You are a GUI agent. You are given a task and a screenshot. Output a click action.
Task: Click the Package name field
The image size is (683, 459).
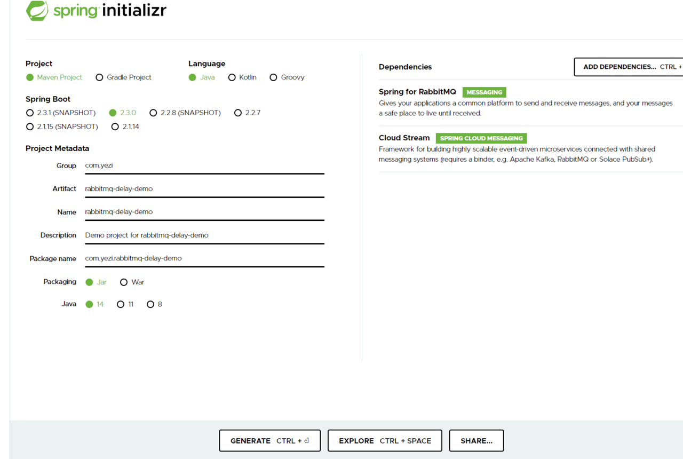click(204, 258)
